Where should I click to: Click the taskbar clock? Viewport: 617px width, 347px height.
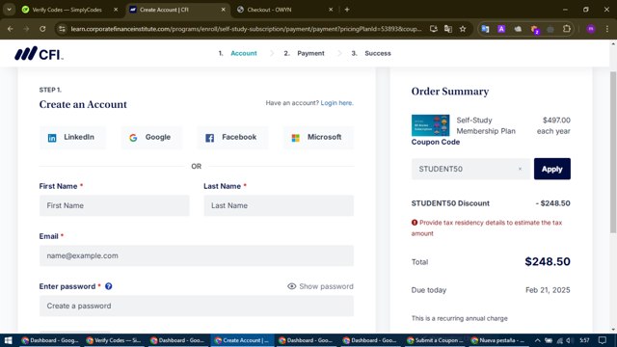point(585,340)
